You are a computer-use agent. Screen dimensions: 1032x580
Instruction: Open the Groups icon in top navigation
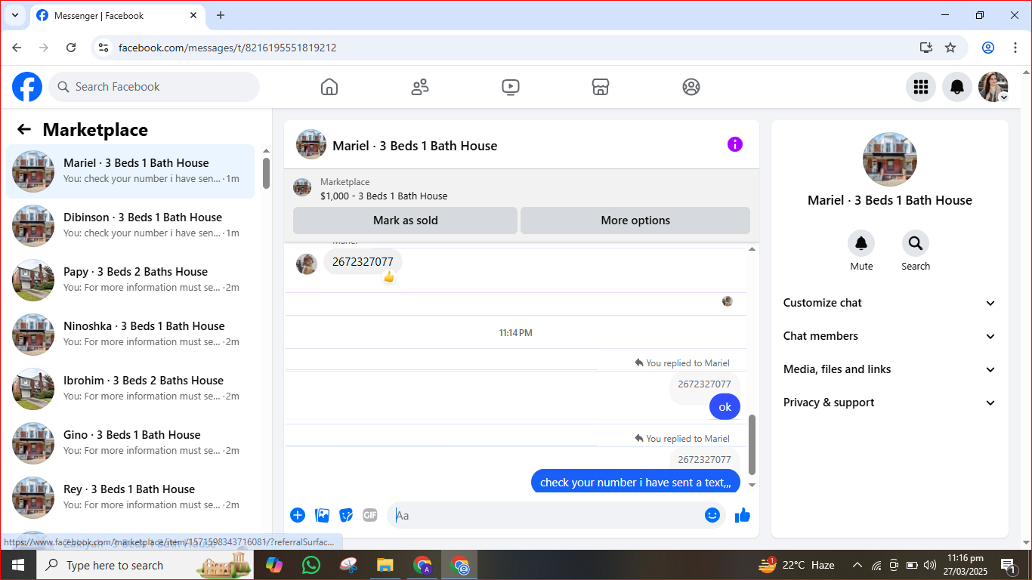[x=691, y=87]
